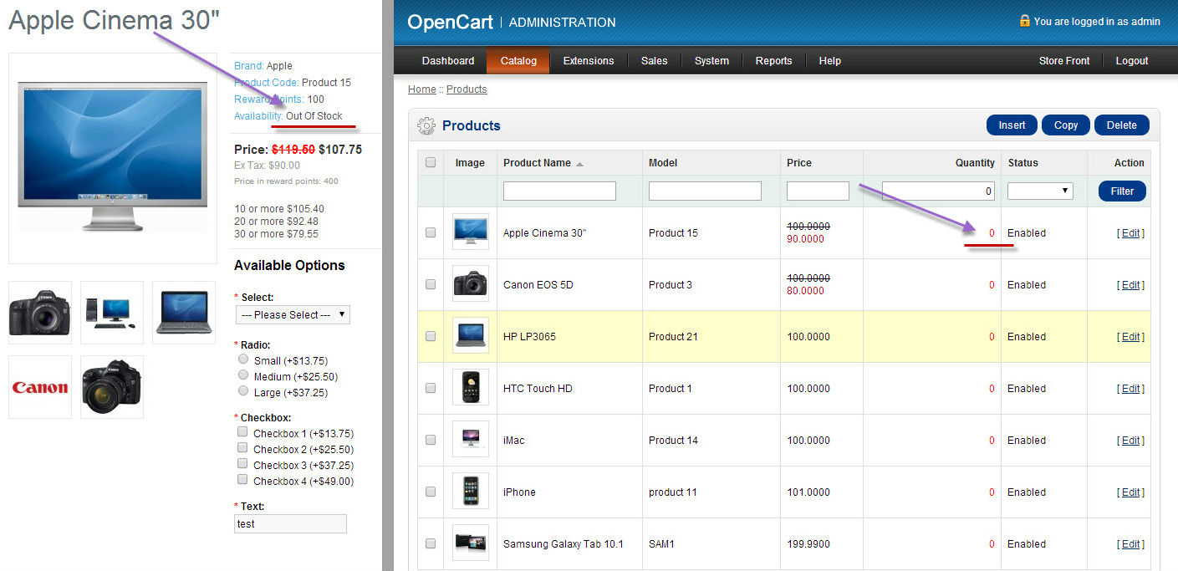This screenshot has width=1178, height=571.
Task: Click the Product Name sort arrow
Action: pos(580,164)
